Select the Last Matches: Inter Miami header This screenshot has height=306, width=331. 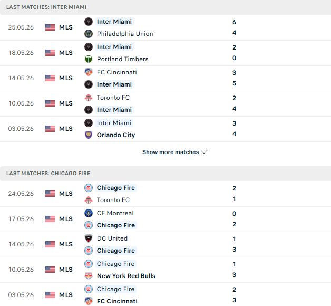(166, 7)
